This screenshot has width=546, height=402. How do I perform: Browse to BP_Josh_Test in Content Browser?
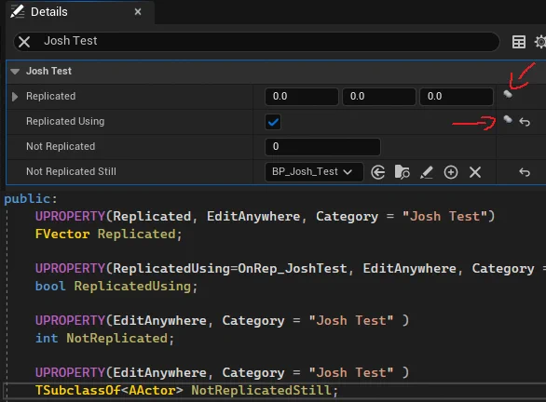coord(403,172)
